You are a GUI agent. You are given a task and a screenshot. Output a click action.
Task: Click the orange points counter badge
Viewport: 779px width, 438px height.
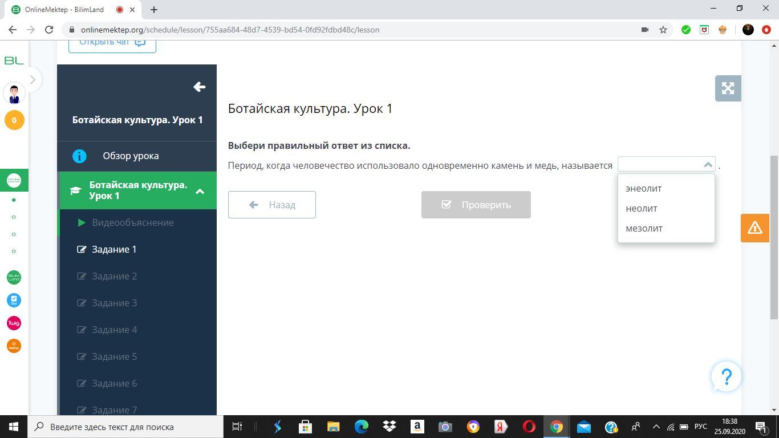tap(14, 120)
